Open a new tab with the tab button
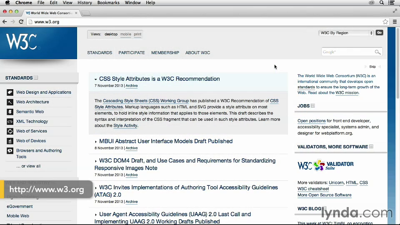 pyautogui.click(x=86, y=13)
